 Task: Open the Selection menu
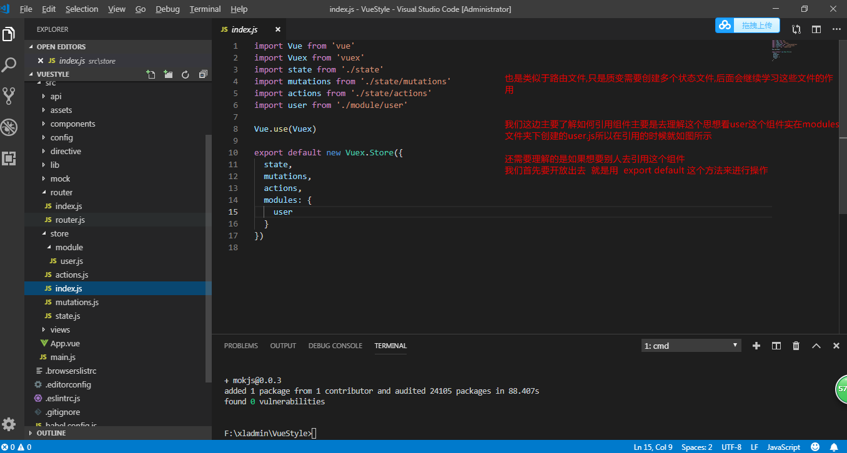(x=82, y=9)
